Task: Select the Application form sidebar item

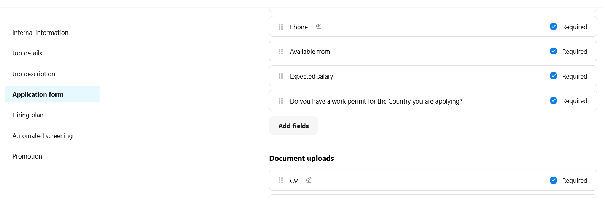Action: [52, 94]
